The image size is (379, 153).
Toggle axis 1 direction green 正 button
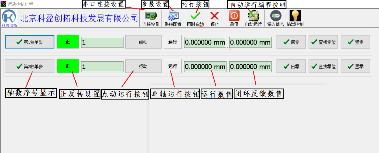pos(68,42)
